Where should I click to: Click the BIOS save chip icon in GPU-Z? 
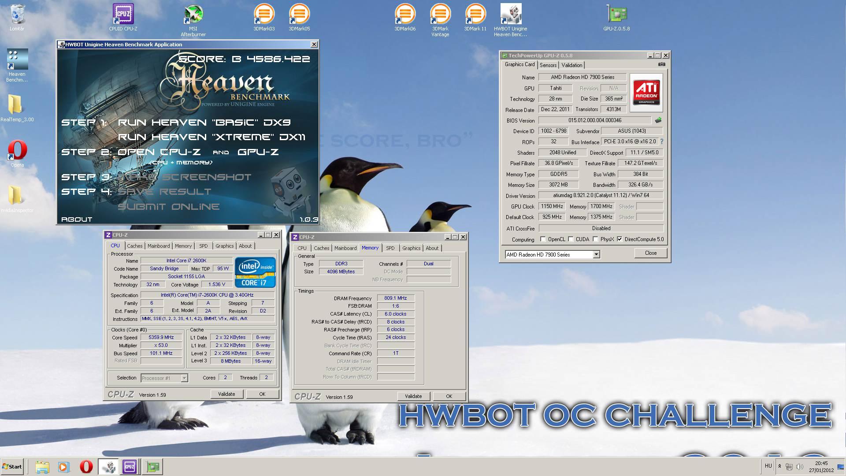tap(658, 120)
